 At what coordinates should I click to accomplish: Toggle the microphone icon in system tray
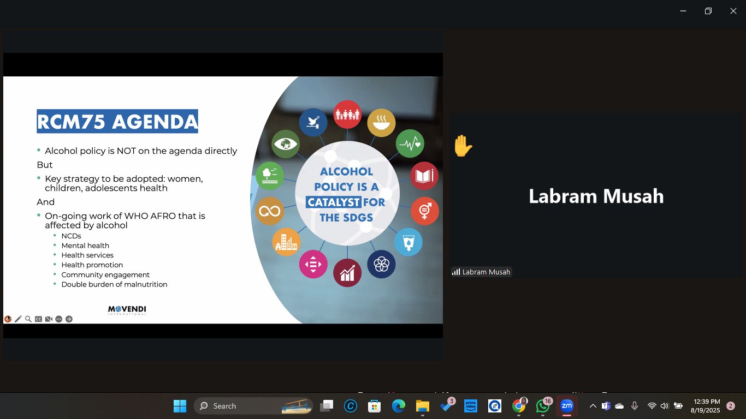pos(635,406)
